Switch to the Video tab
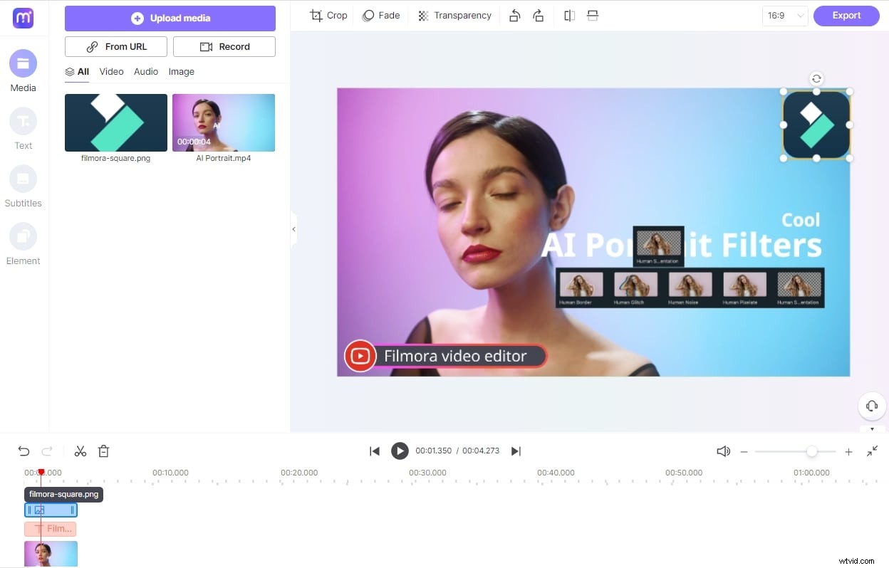The width and height of the screenshot is (889, 568). [x=111, y=71]
